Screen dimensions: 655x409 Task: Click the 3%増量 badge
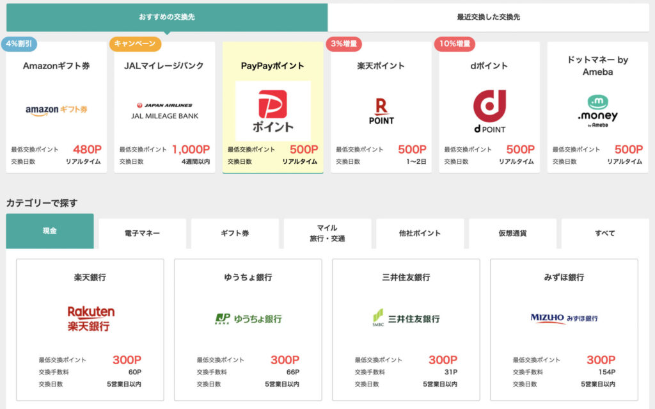tap(343, 44)
